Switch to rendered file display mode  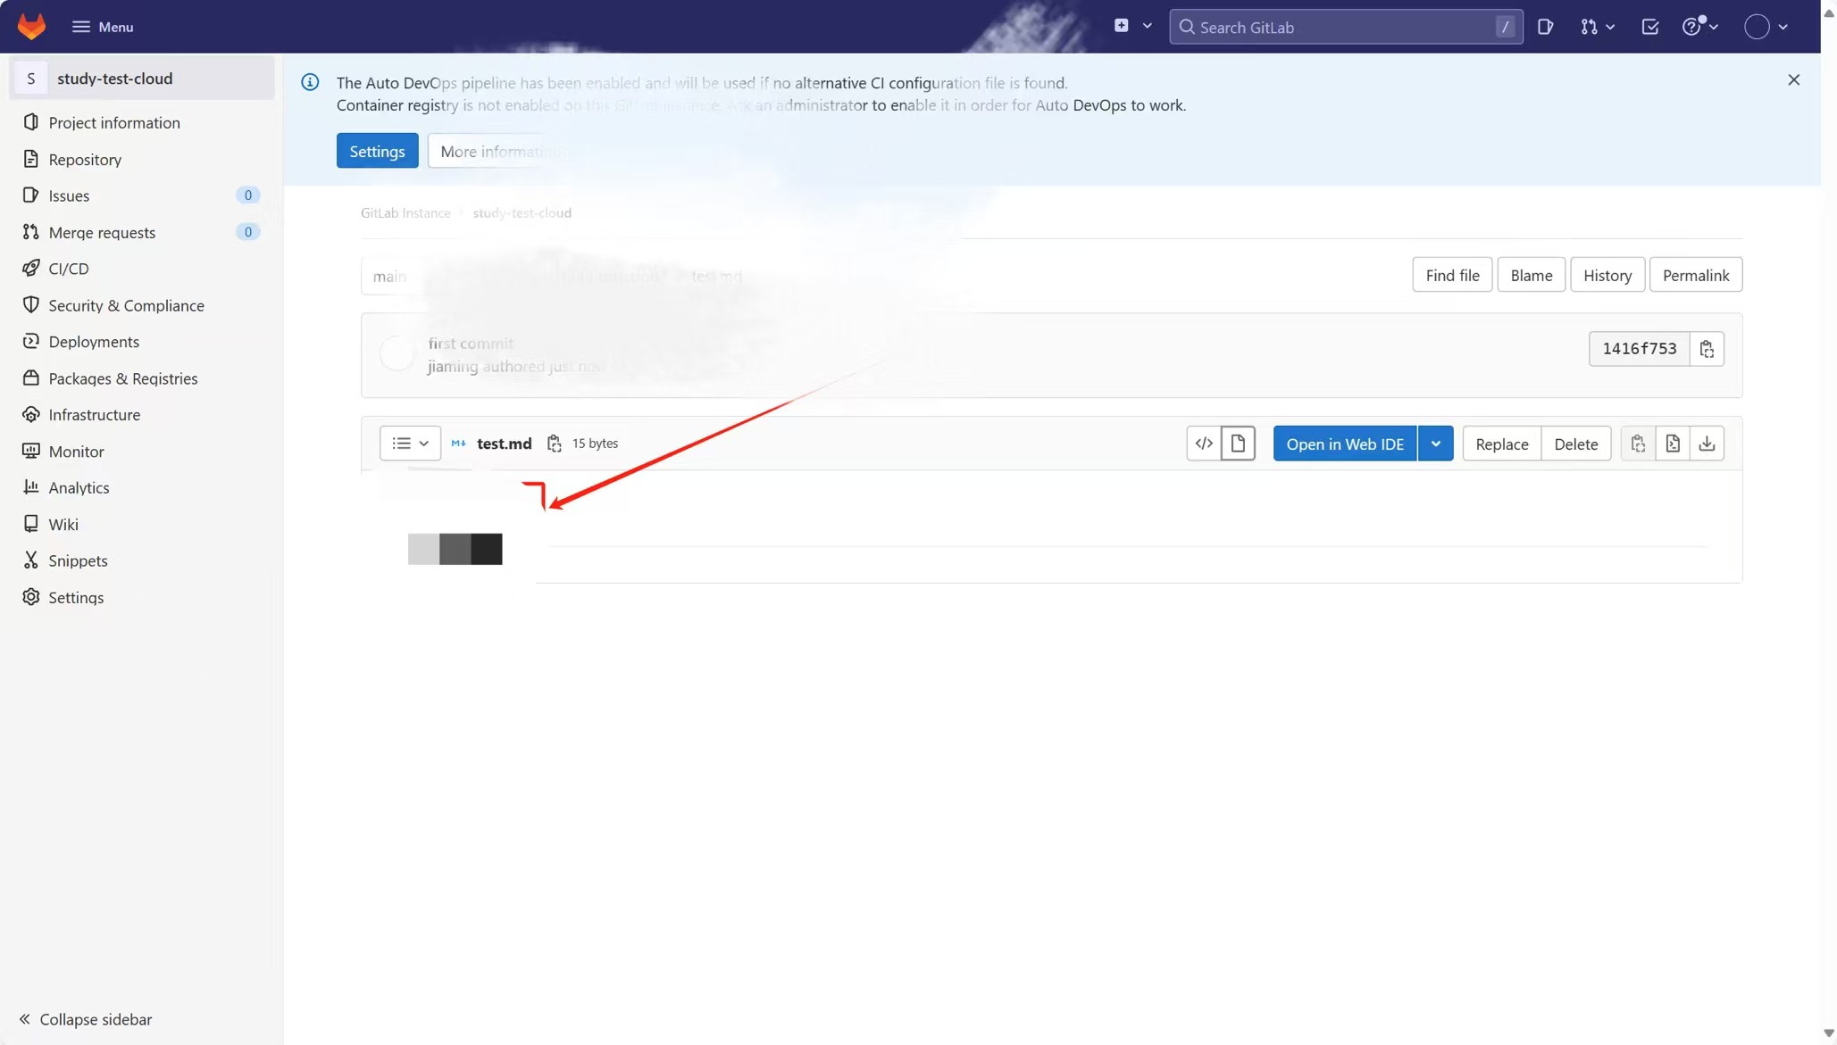pyautogui.click(x=1238, y=444)
